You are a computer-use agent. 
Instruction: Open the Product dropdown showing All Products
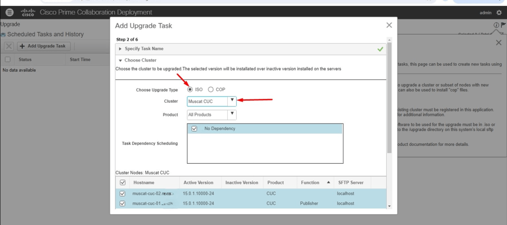click(x=231, y=115)
